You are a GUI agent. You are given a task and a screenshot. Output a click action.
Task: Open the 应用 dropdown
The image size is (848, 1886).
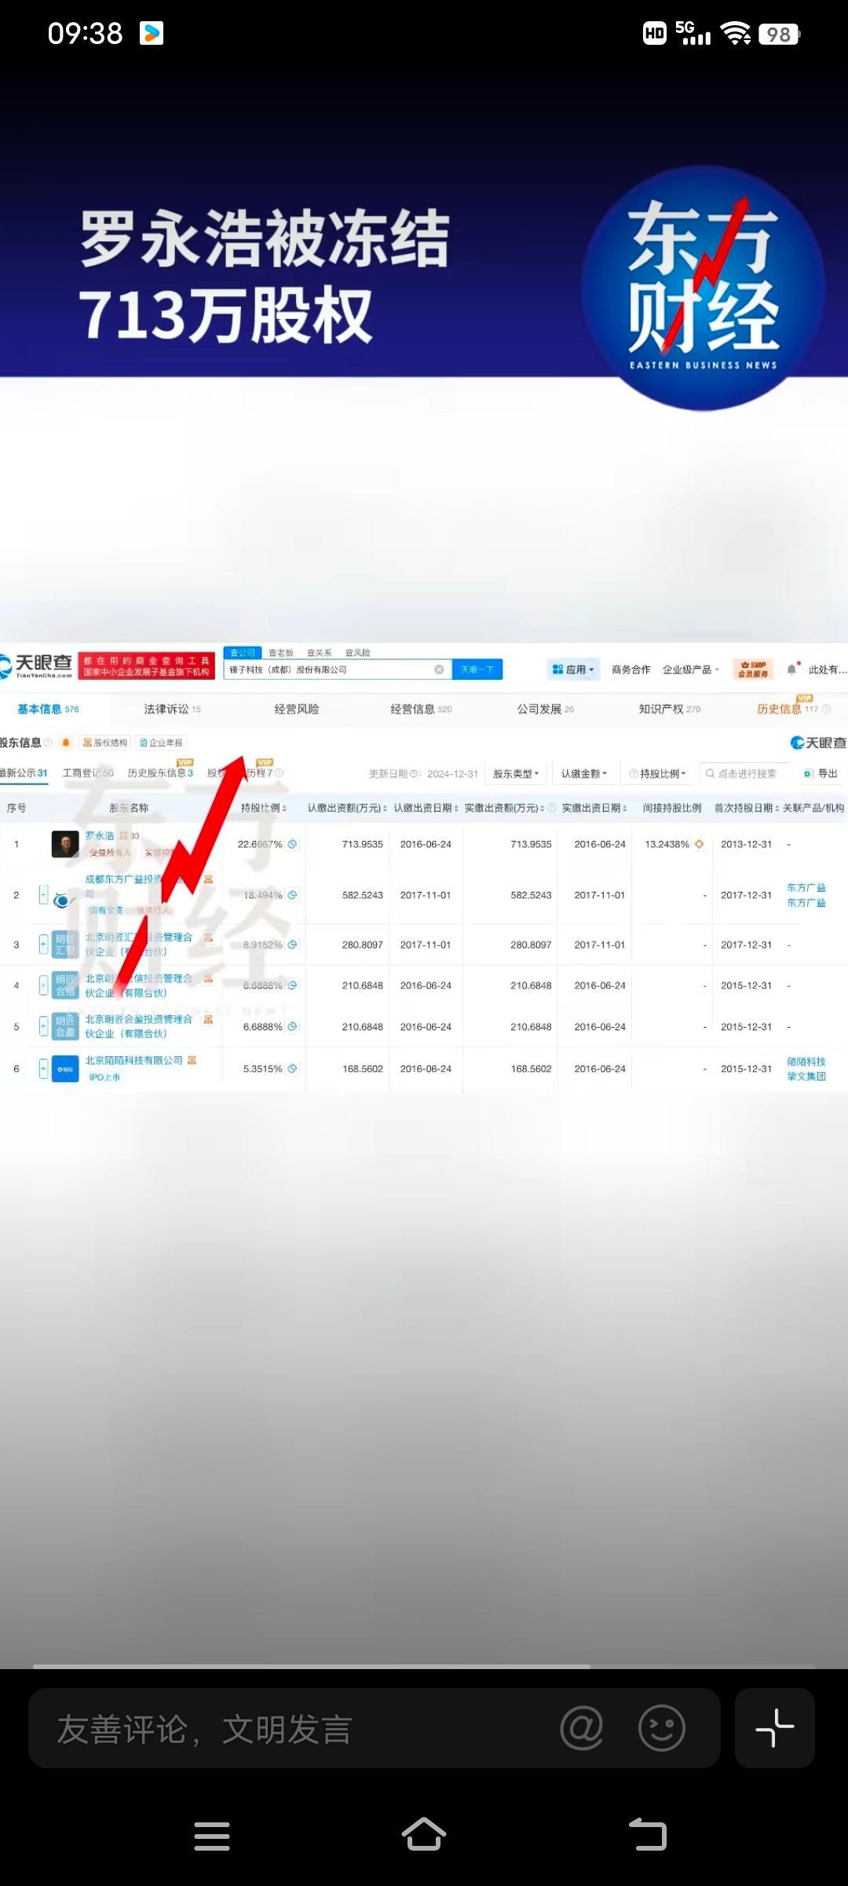click(573, 670)
